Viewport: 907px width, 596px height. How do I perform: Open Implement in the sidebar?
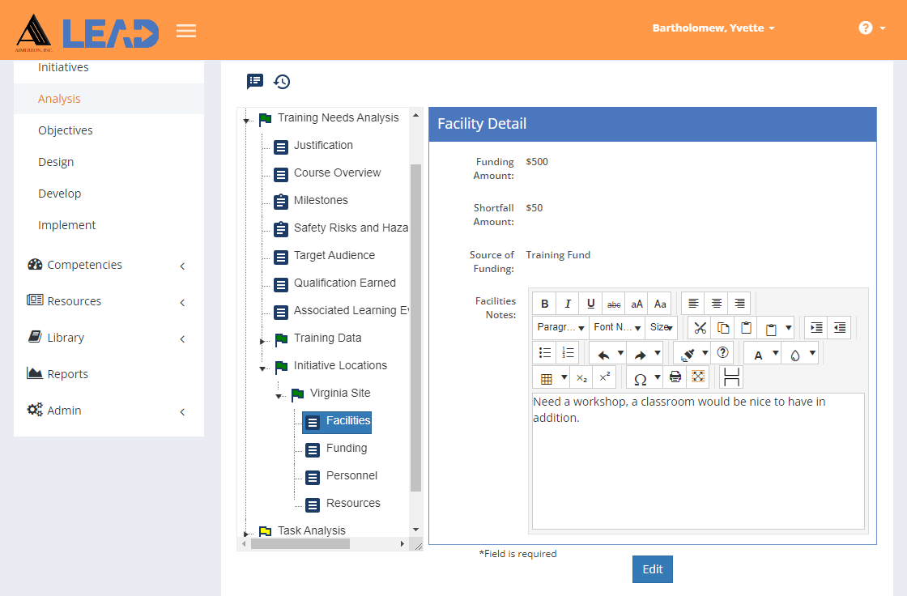click(67, 225)
